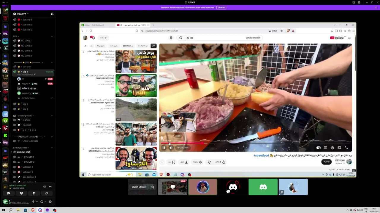Click the subscribe button beside ESSIYAH

[x=327, y=162]
